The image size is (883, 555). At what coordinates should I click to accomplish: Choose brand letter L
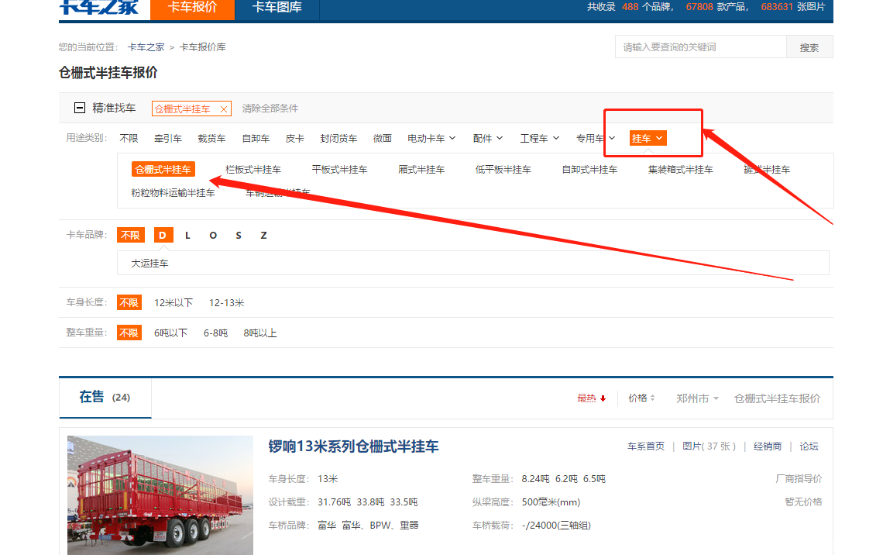(187, 235)
